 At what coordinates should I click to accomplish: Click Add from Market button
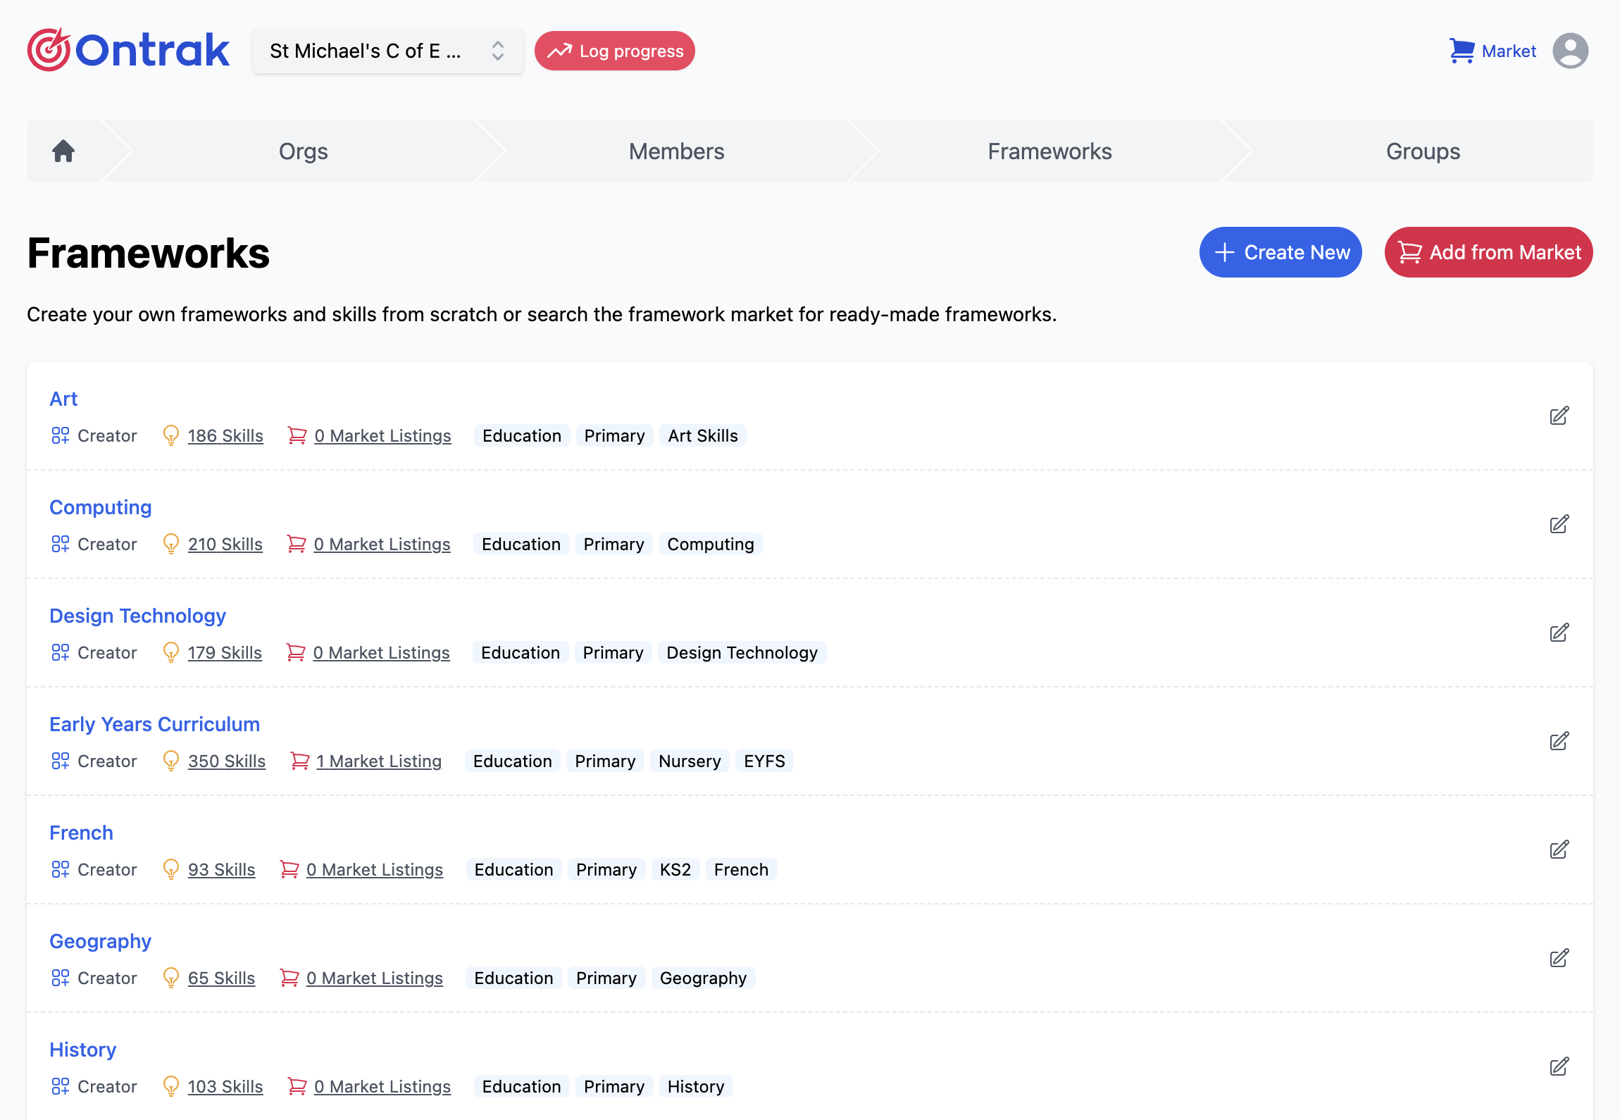pos(1488,252)
